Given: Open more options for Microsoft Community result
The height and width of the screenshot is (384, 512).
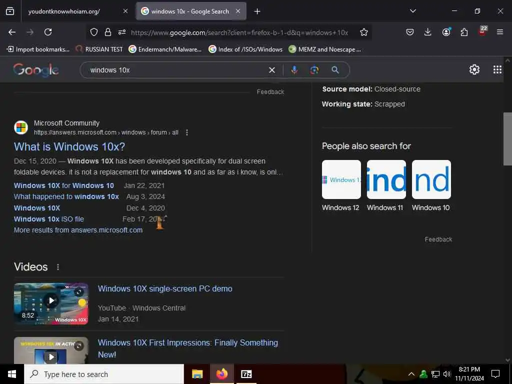Looking at the screenshot, I should coord(187,132).
